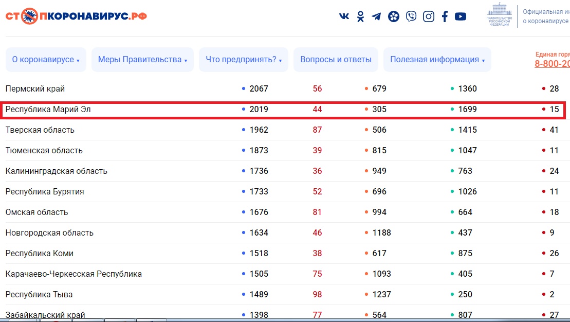Click the Стопкоронавирус.рф site logo
570x322 pixels.
click(x=76, y=16)
